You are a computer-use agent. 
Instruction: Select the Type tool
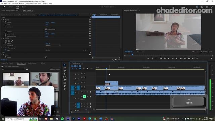point(65,89)
